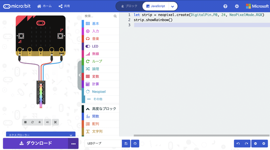Image resolution: width=270 pixels, height=150 pixels.
Task: Click empty code line 3
Action: point(202,25)
